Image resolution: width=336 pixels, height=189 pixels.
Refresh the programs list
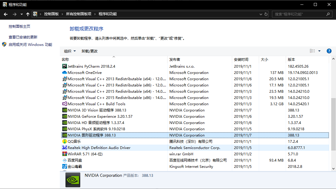[266, 14]
